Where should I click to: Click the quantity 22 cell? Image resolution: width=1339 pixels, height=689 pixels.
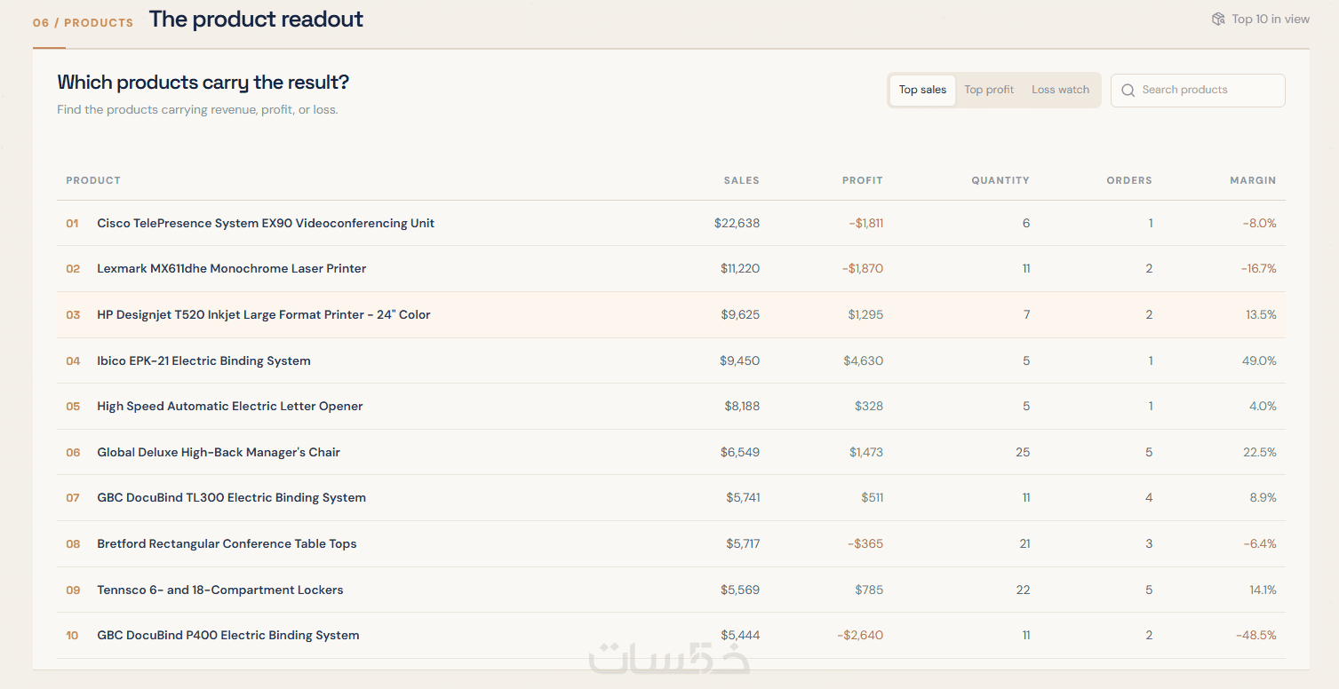pos(1023,590)
